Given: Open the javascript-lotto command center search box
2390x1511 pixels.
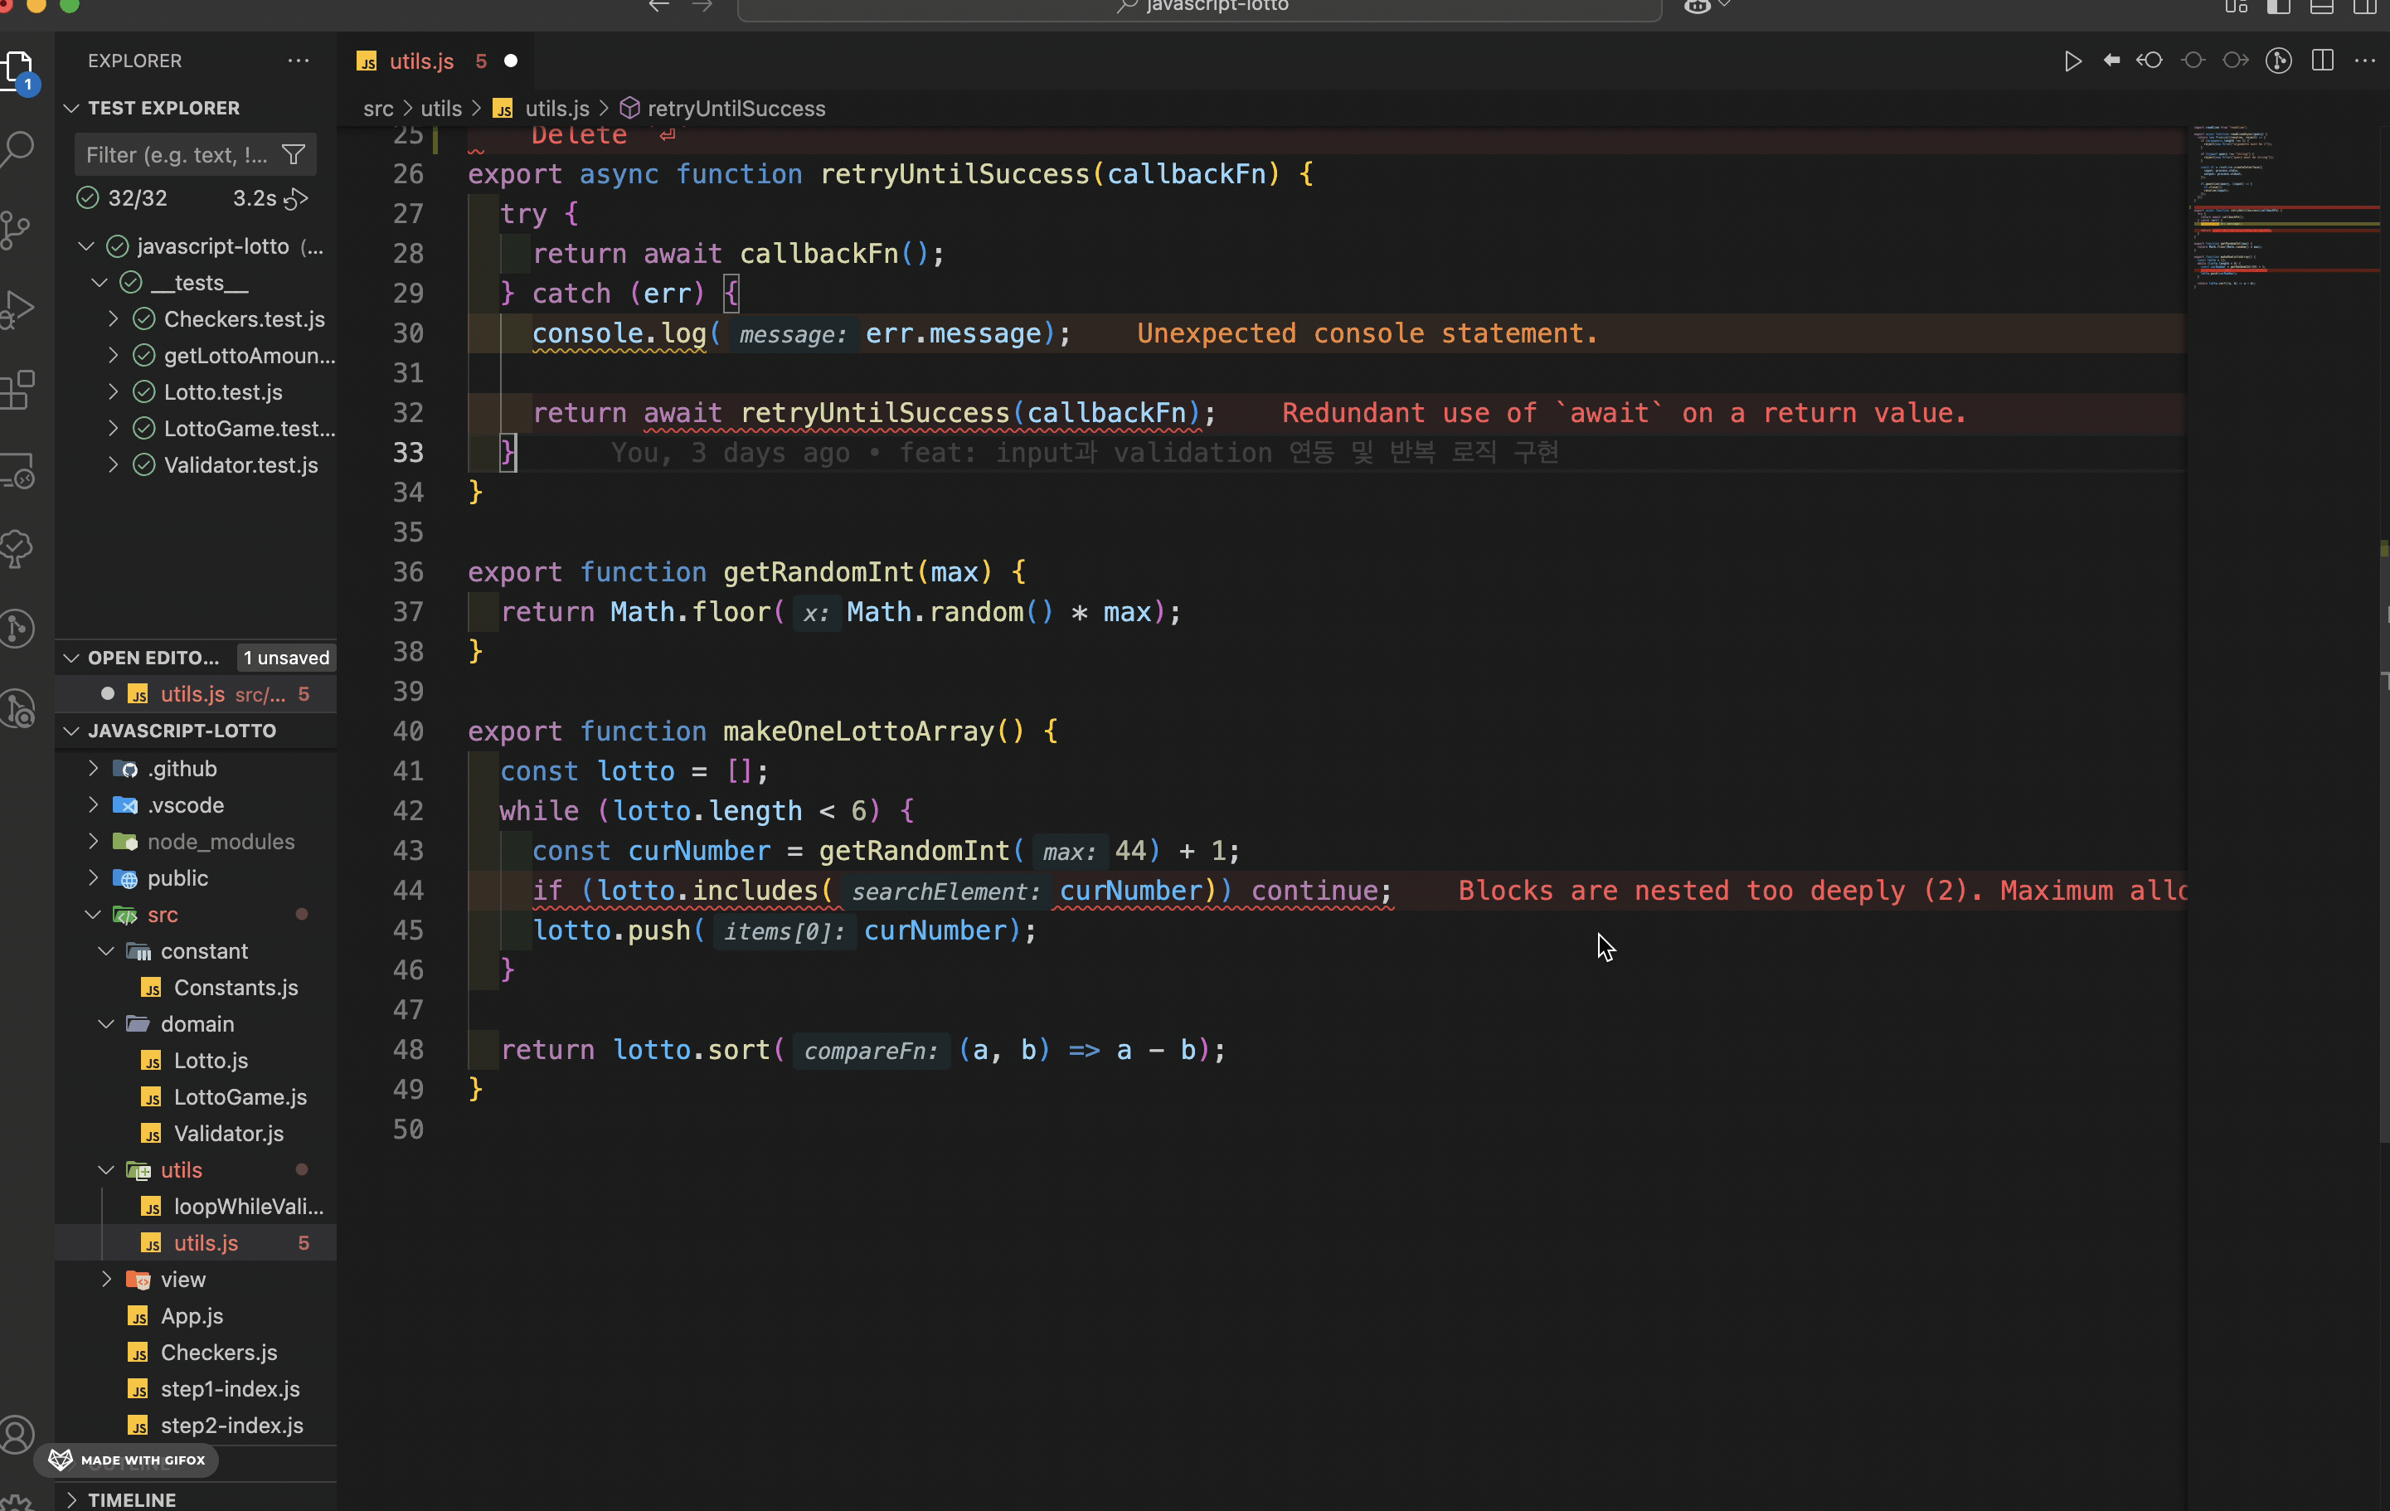Looking at the screenshot, I should coord(1199,8).
